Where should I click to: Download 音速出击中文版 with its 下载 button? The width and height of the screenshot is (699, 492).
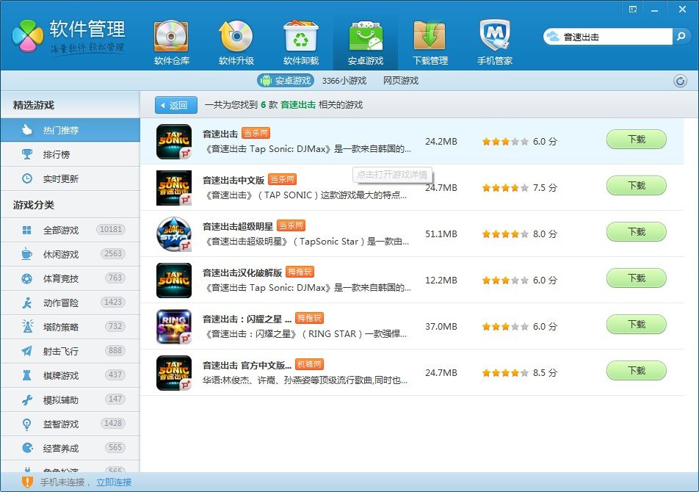point(636,186)
